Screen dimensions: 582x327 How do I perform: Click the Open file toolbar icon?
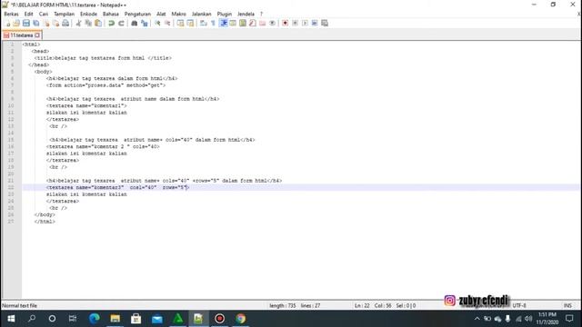[16, 24]
